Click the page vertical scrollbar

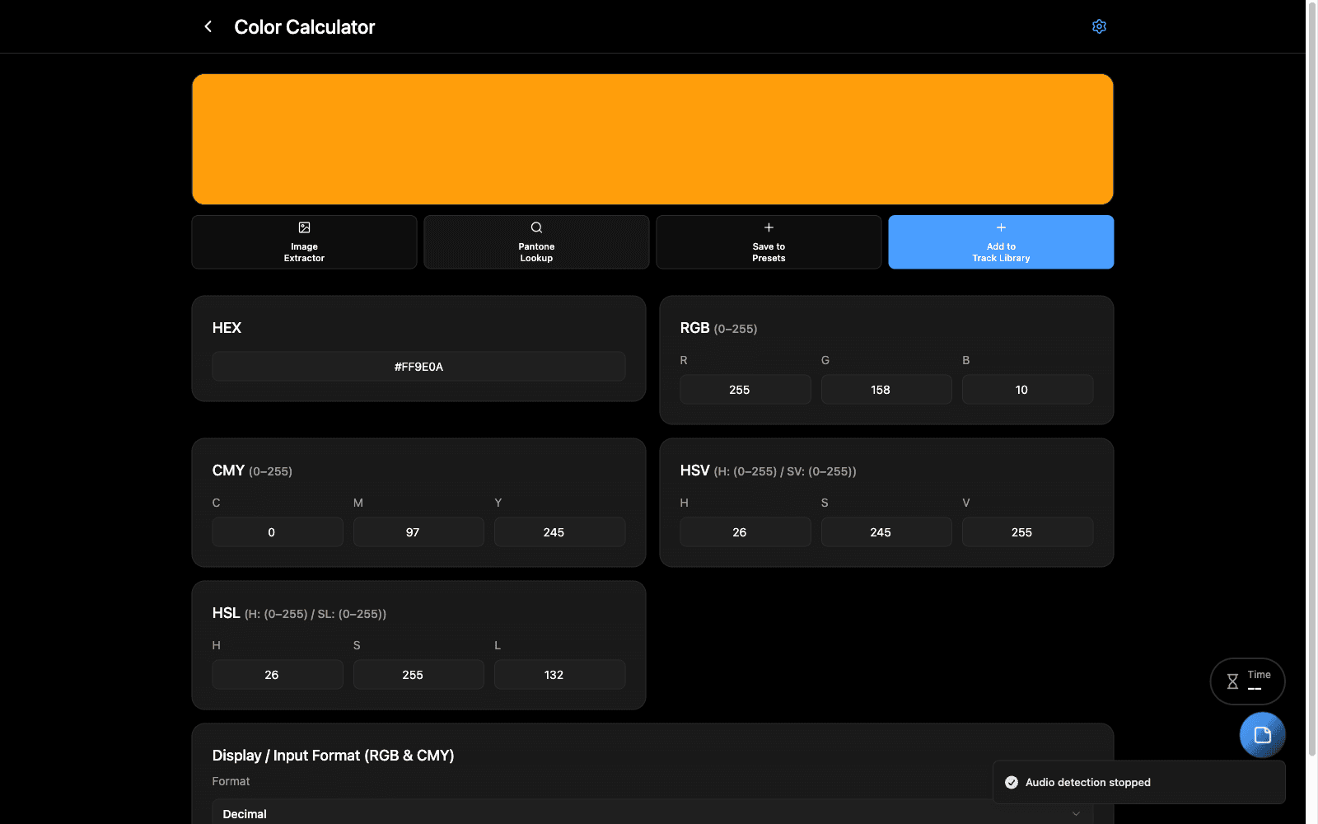[1312, 379]
